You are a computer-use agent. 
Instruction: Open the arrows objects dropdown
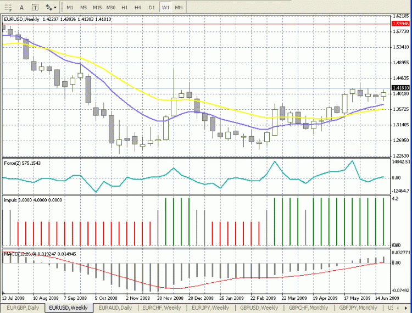click(x=51, y=8)
